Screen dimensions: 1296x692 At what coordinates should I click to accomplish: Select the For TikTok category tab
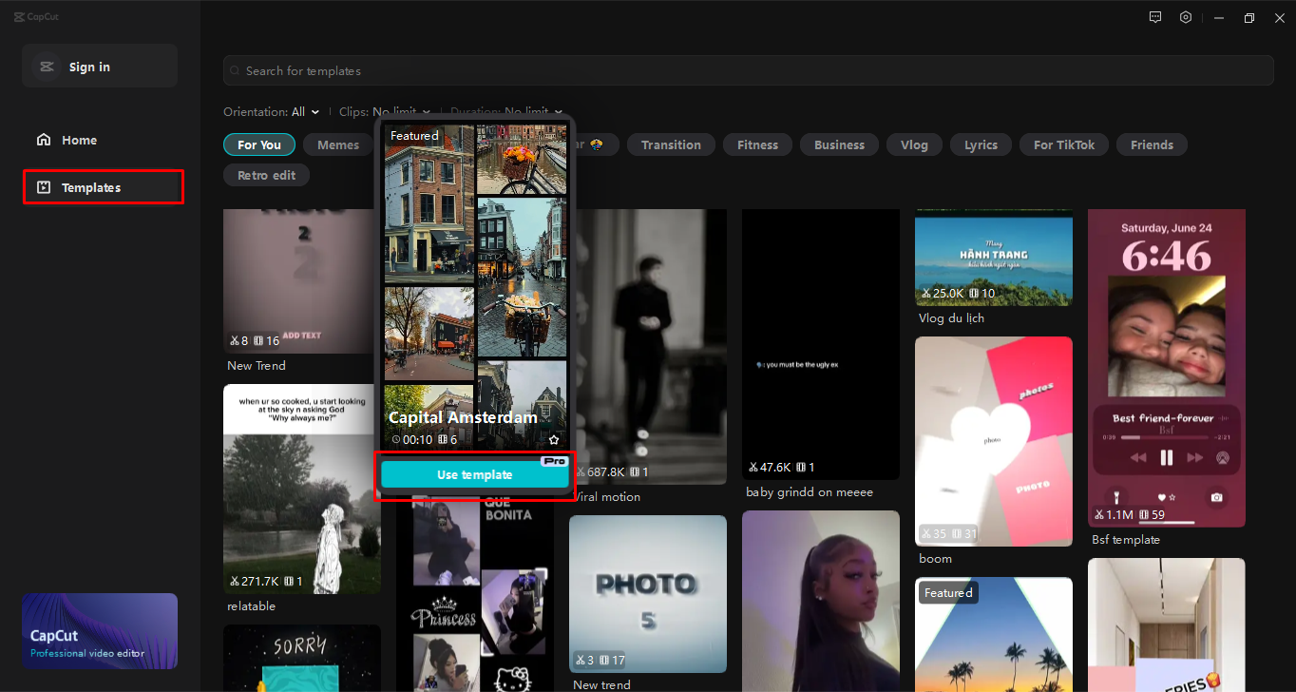click(1063, 144)
